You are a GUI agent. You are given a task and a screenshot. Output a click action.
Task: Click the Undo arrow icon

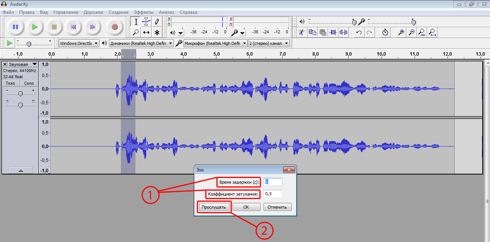[359, 32]
